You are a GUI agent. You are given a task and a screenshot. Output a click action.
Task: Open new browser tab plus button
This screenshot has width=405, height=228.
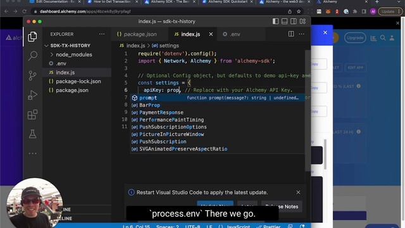tap(377, 2)
